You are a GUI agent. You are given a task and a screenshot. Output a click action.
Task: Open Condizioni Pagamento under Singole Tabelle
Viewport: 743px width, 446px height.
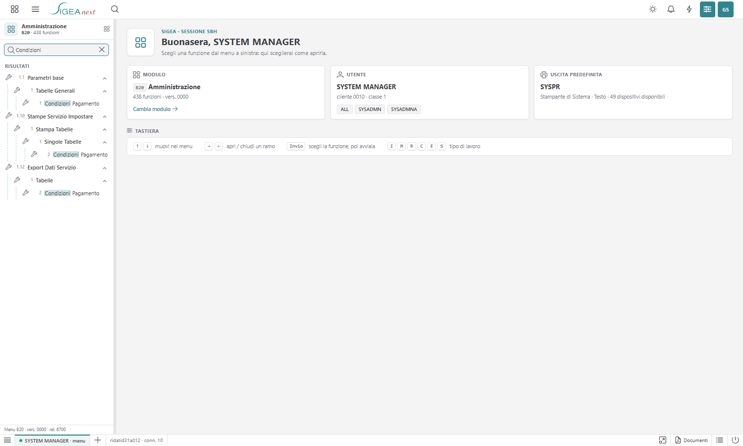coord(80,155)
